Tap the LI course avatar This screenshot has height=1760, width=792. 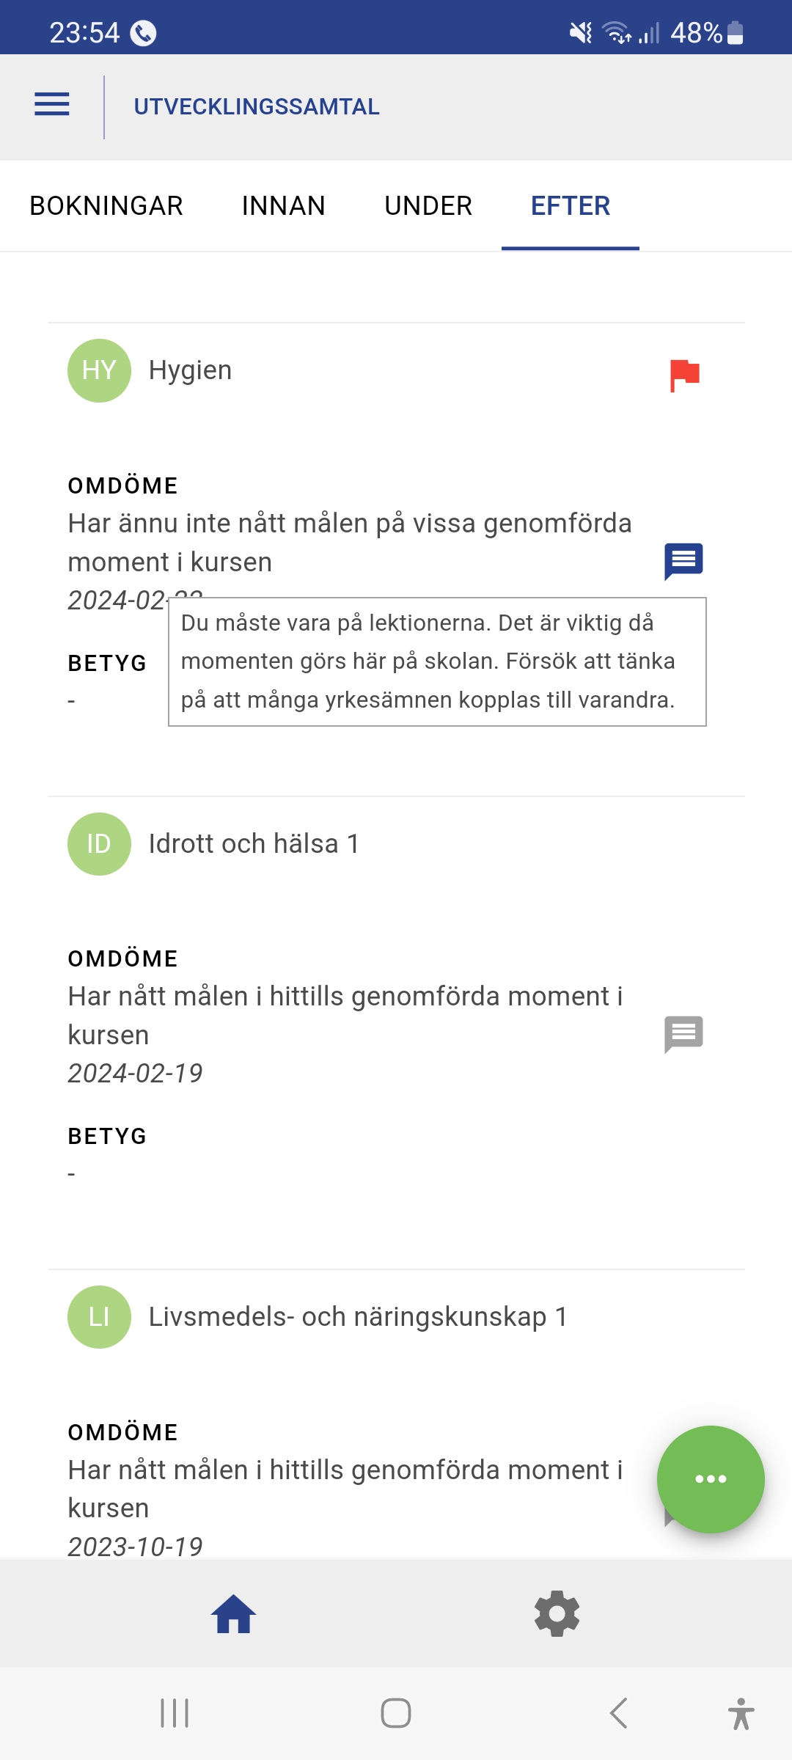coord(99,1317)
